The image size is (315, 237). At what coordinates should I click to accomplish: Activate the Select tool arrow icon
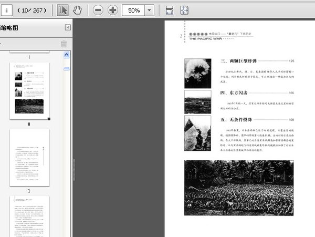[x=62, y=10]
